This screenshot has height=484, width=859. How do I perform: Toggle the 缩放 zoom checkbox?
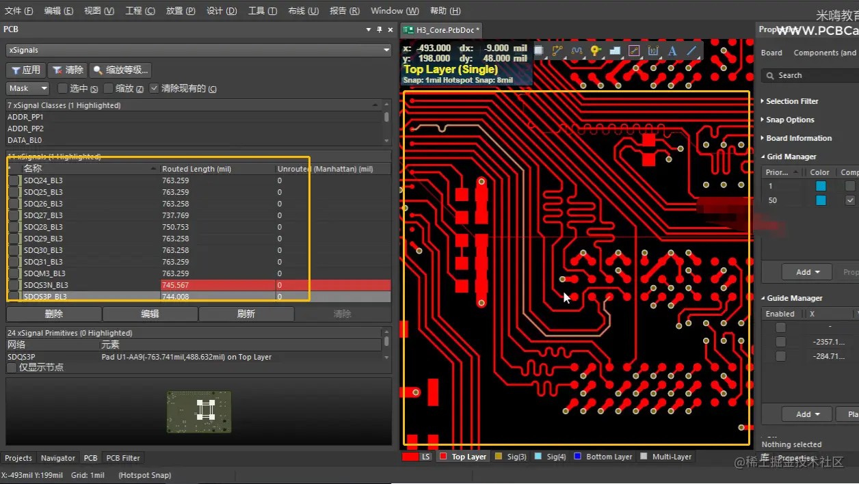pyautogui.click(x=109, y=88)
